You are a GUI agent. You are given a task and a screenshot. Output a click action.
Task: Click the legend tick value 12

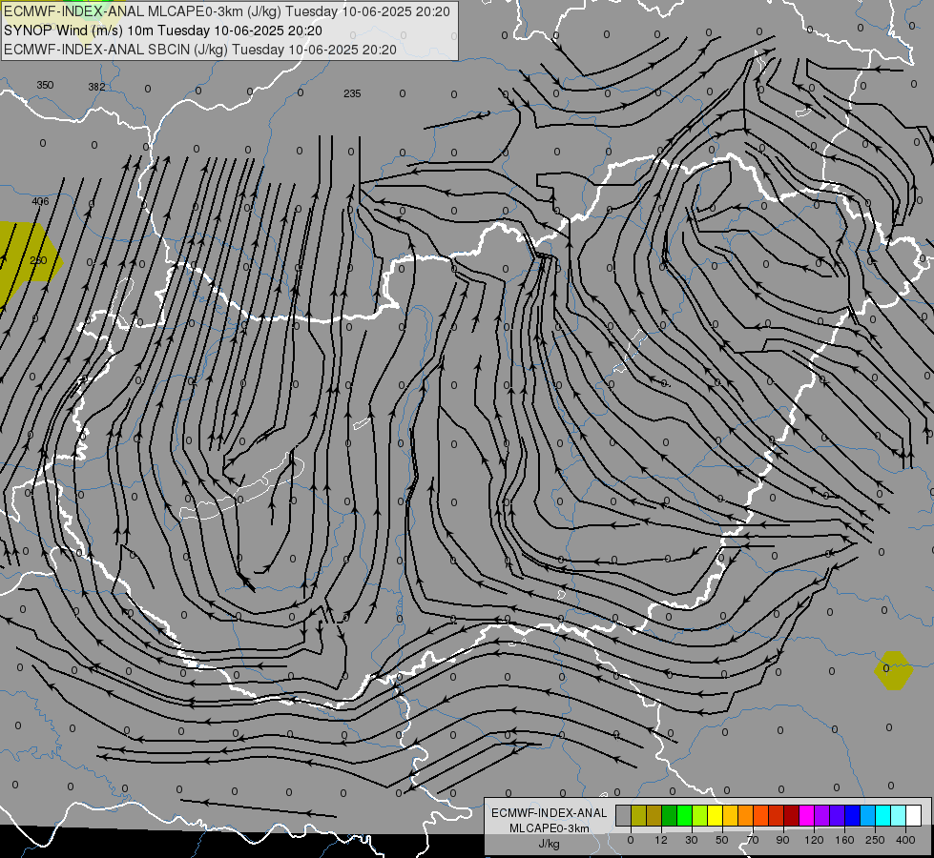click(661, 840)
